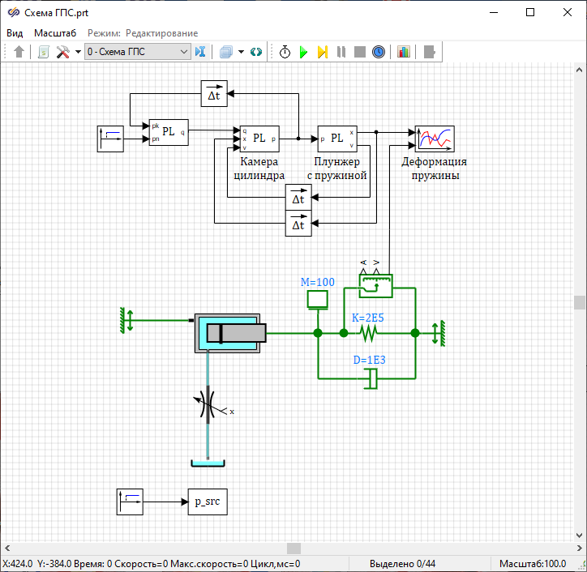Expand the stacked windows dropdown arrow
587x572 pixels.
tap(241, 52)
